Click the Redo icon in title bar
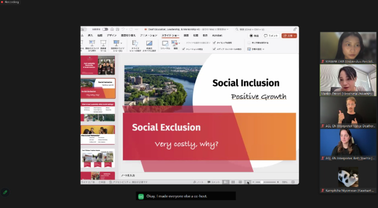 (x=131, y=29)
